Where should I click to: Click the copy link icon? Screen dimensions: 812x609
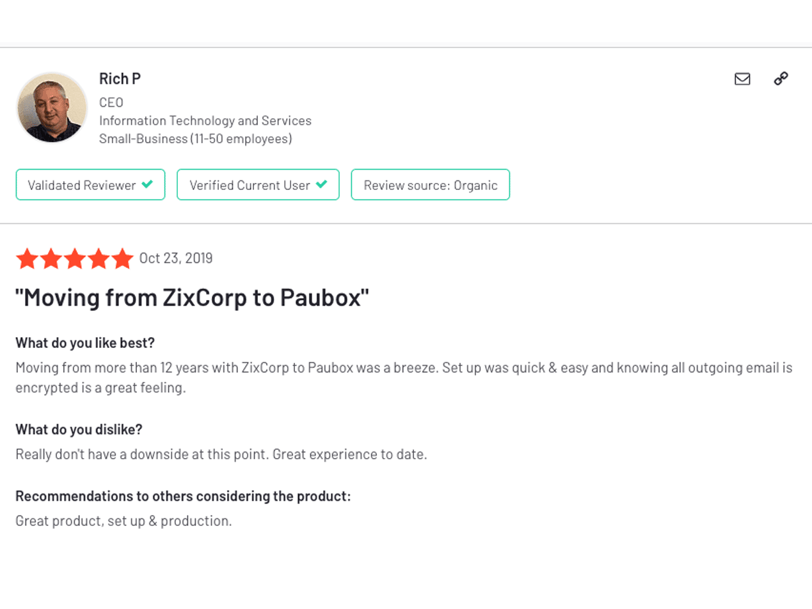pyautogui.click(x=782, y=79)
